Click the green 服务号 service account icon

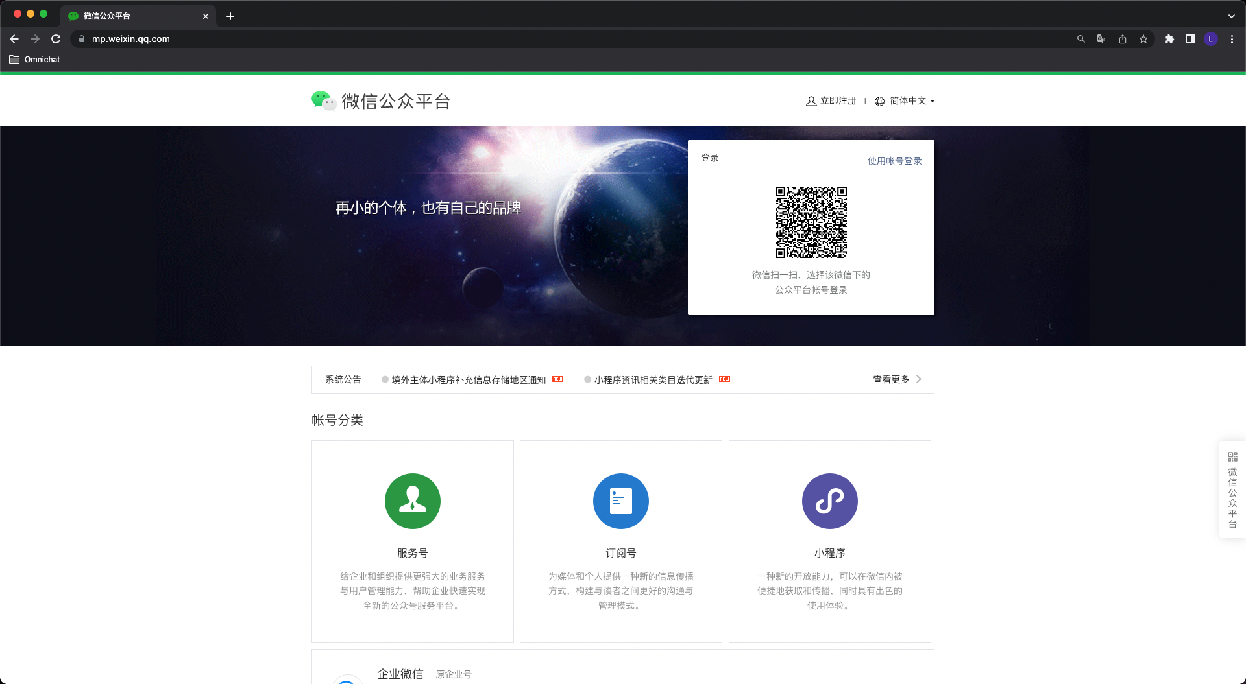[412, 501]
